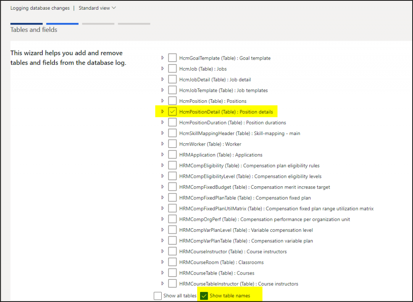Expand the HcmJob table node

pyautogui.click(x=163, y=69)
